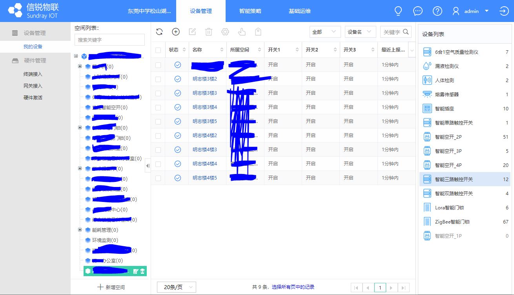Collapse the root space tree node
The height and width of the screenshot is (295, 514).
(x=76, y=56)
